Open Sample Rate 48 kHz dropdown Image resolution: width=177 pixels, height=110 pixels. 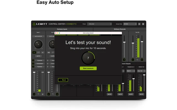(x=130, y=24)
